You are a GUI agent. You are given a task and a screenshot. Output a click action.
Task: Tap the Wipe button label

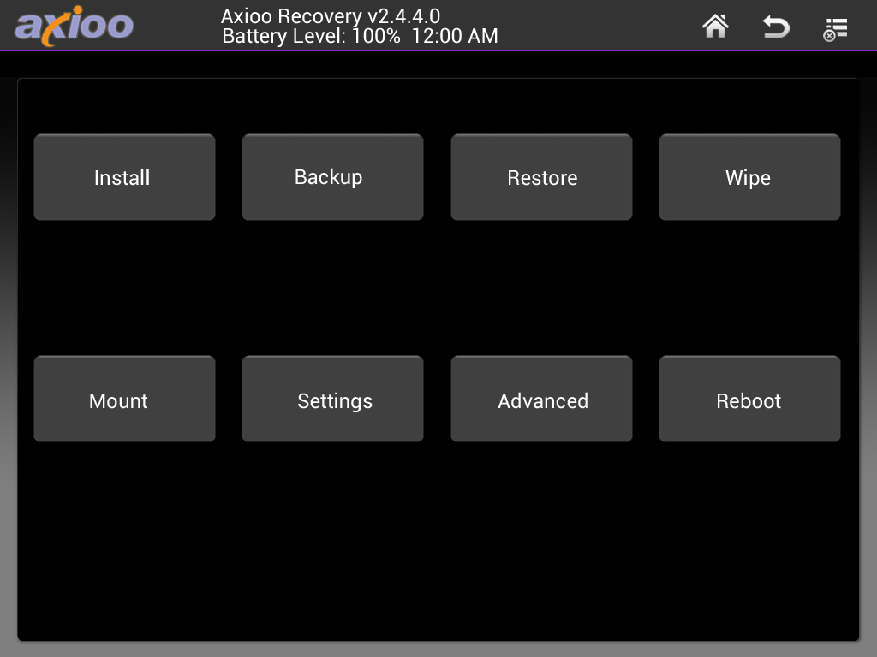748,178
